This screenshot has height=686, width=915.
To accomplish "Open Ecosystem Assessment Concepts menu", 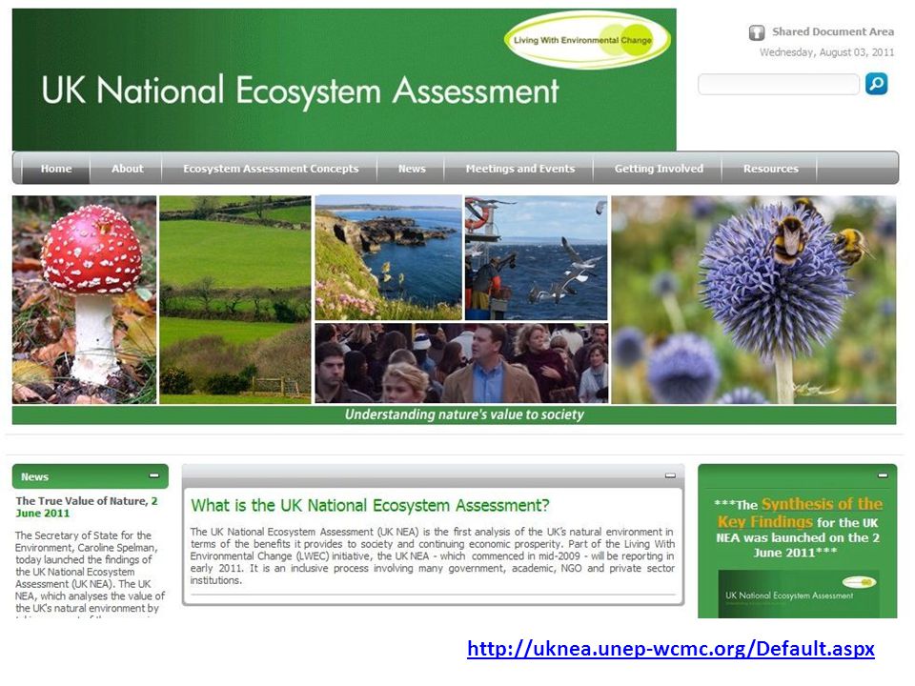I will [271, 169].
